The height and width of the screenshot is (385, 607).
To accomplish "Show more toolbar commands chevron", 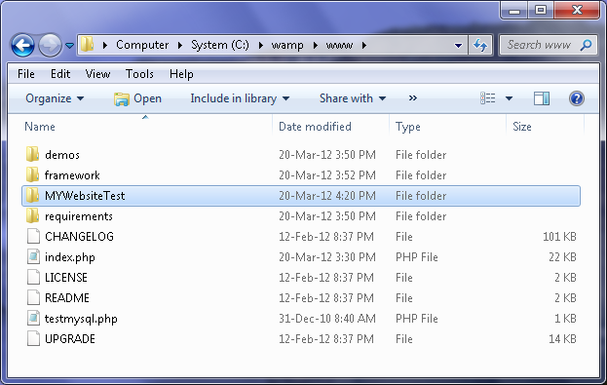I will coord(413,98).
